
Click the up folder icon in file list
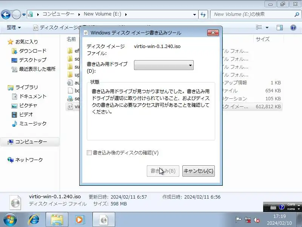coord(70,75)
